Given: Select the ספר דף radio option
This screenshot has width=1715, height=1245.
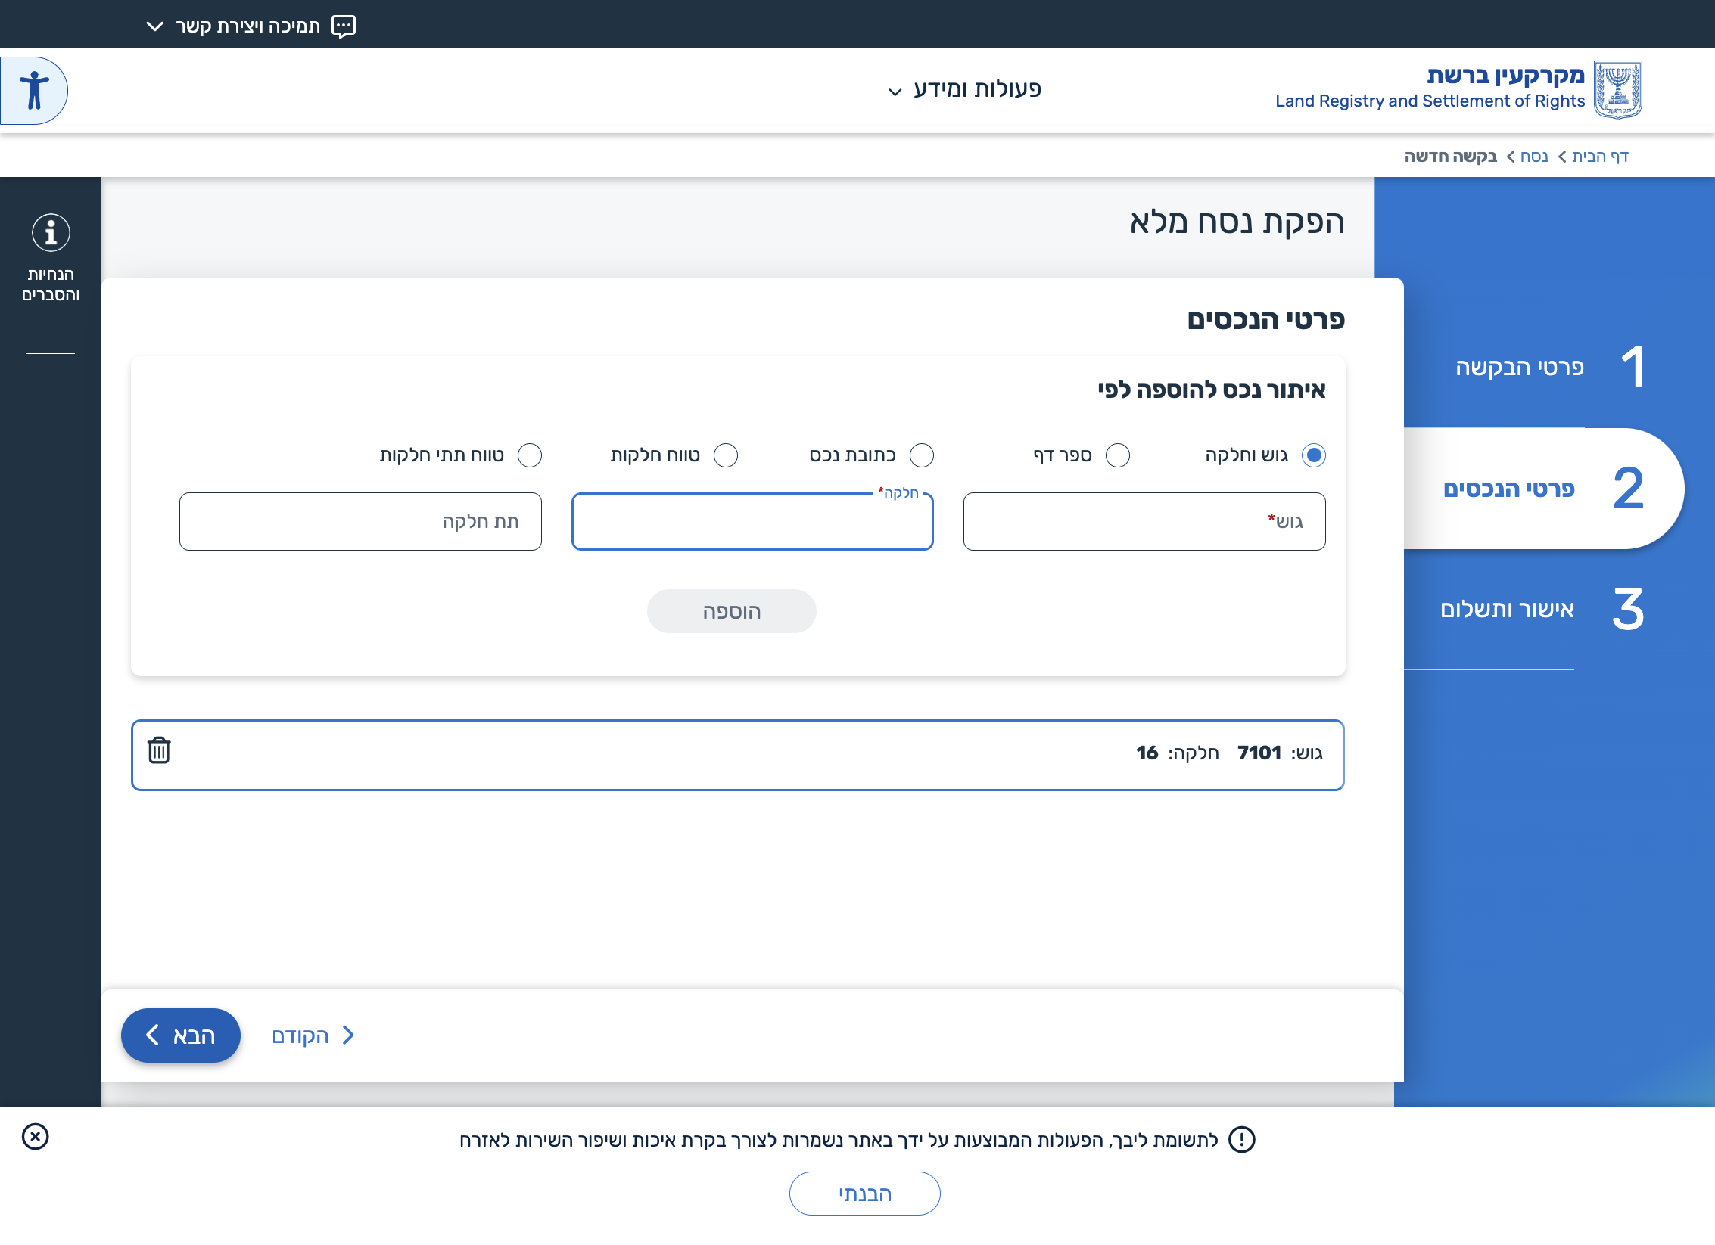Looking at the screenshot, I should pyautogui.click(x=1118, y=455).
